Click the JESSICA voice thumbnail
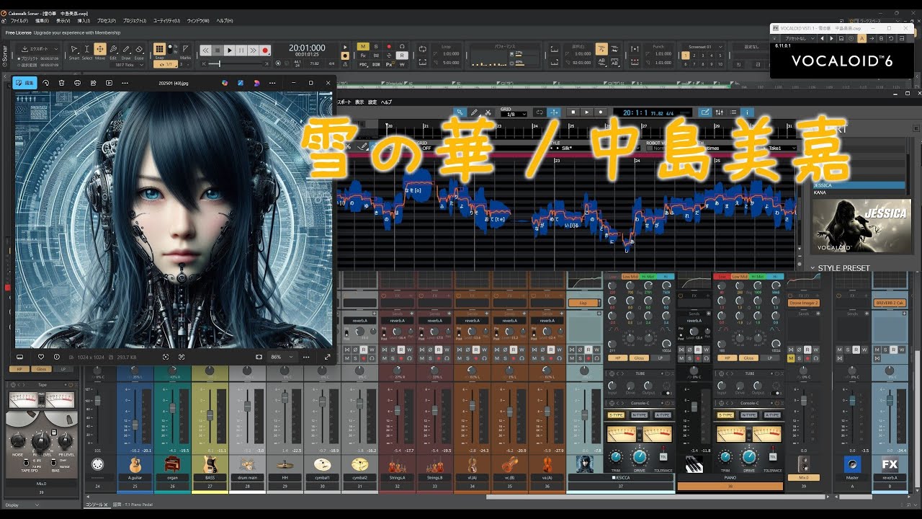The height and width of the screenshot is (519, 922). coord(859,226)
